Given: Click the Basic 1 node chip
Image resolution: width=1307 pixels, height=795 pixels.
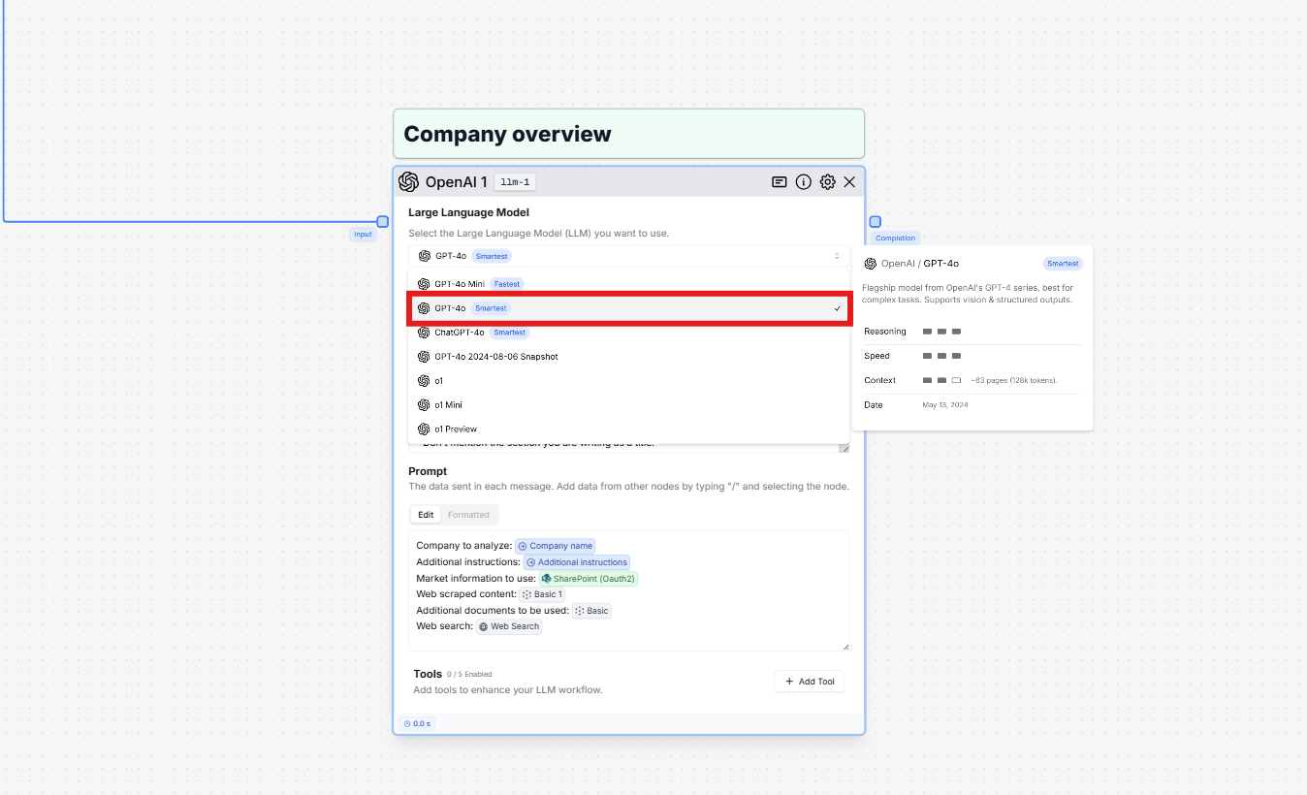Looking at the screenshot, I should coord(541,594).
